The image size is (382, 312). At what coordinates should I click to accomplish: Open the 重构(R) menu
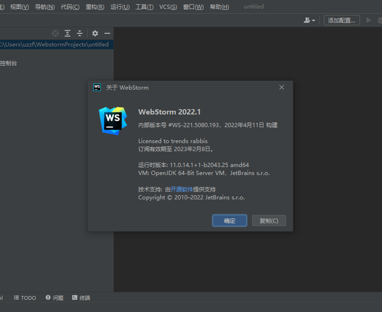coord(95,7)
